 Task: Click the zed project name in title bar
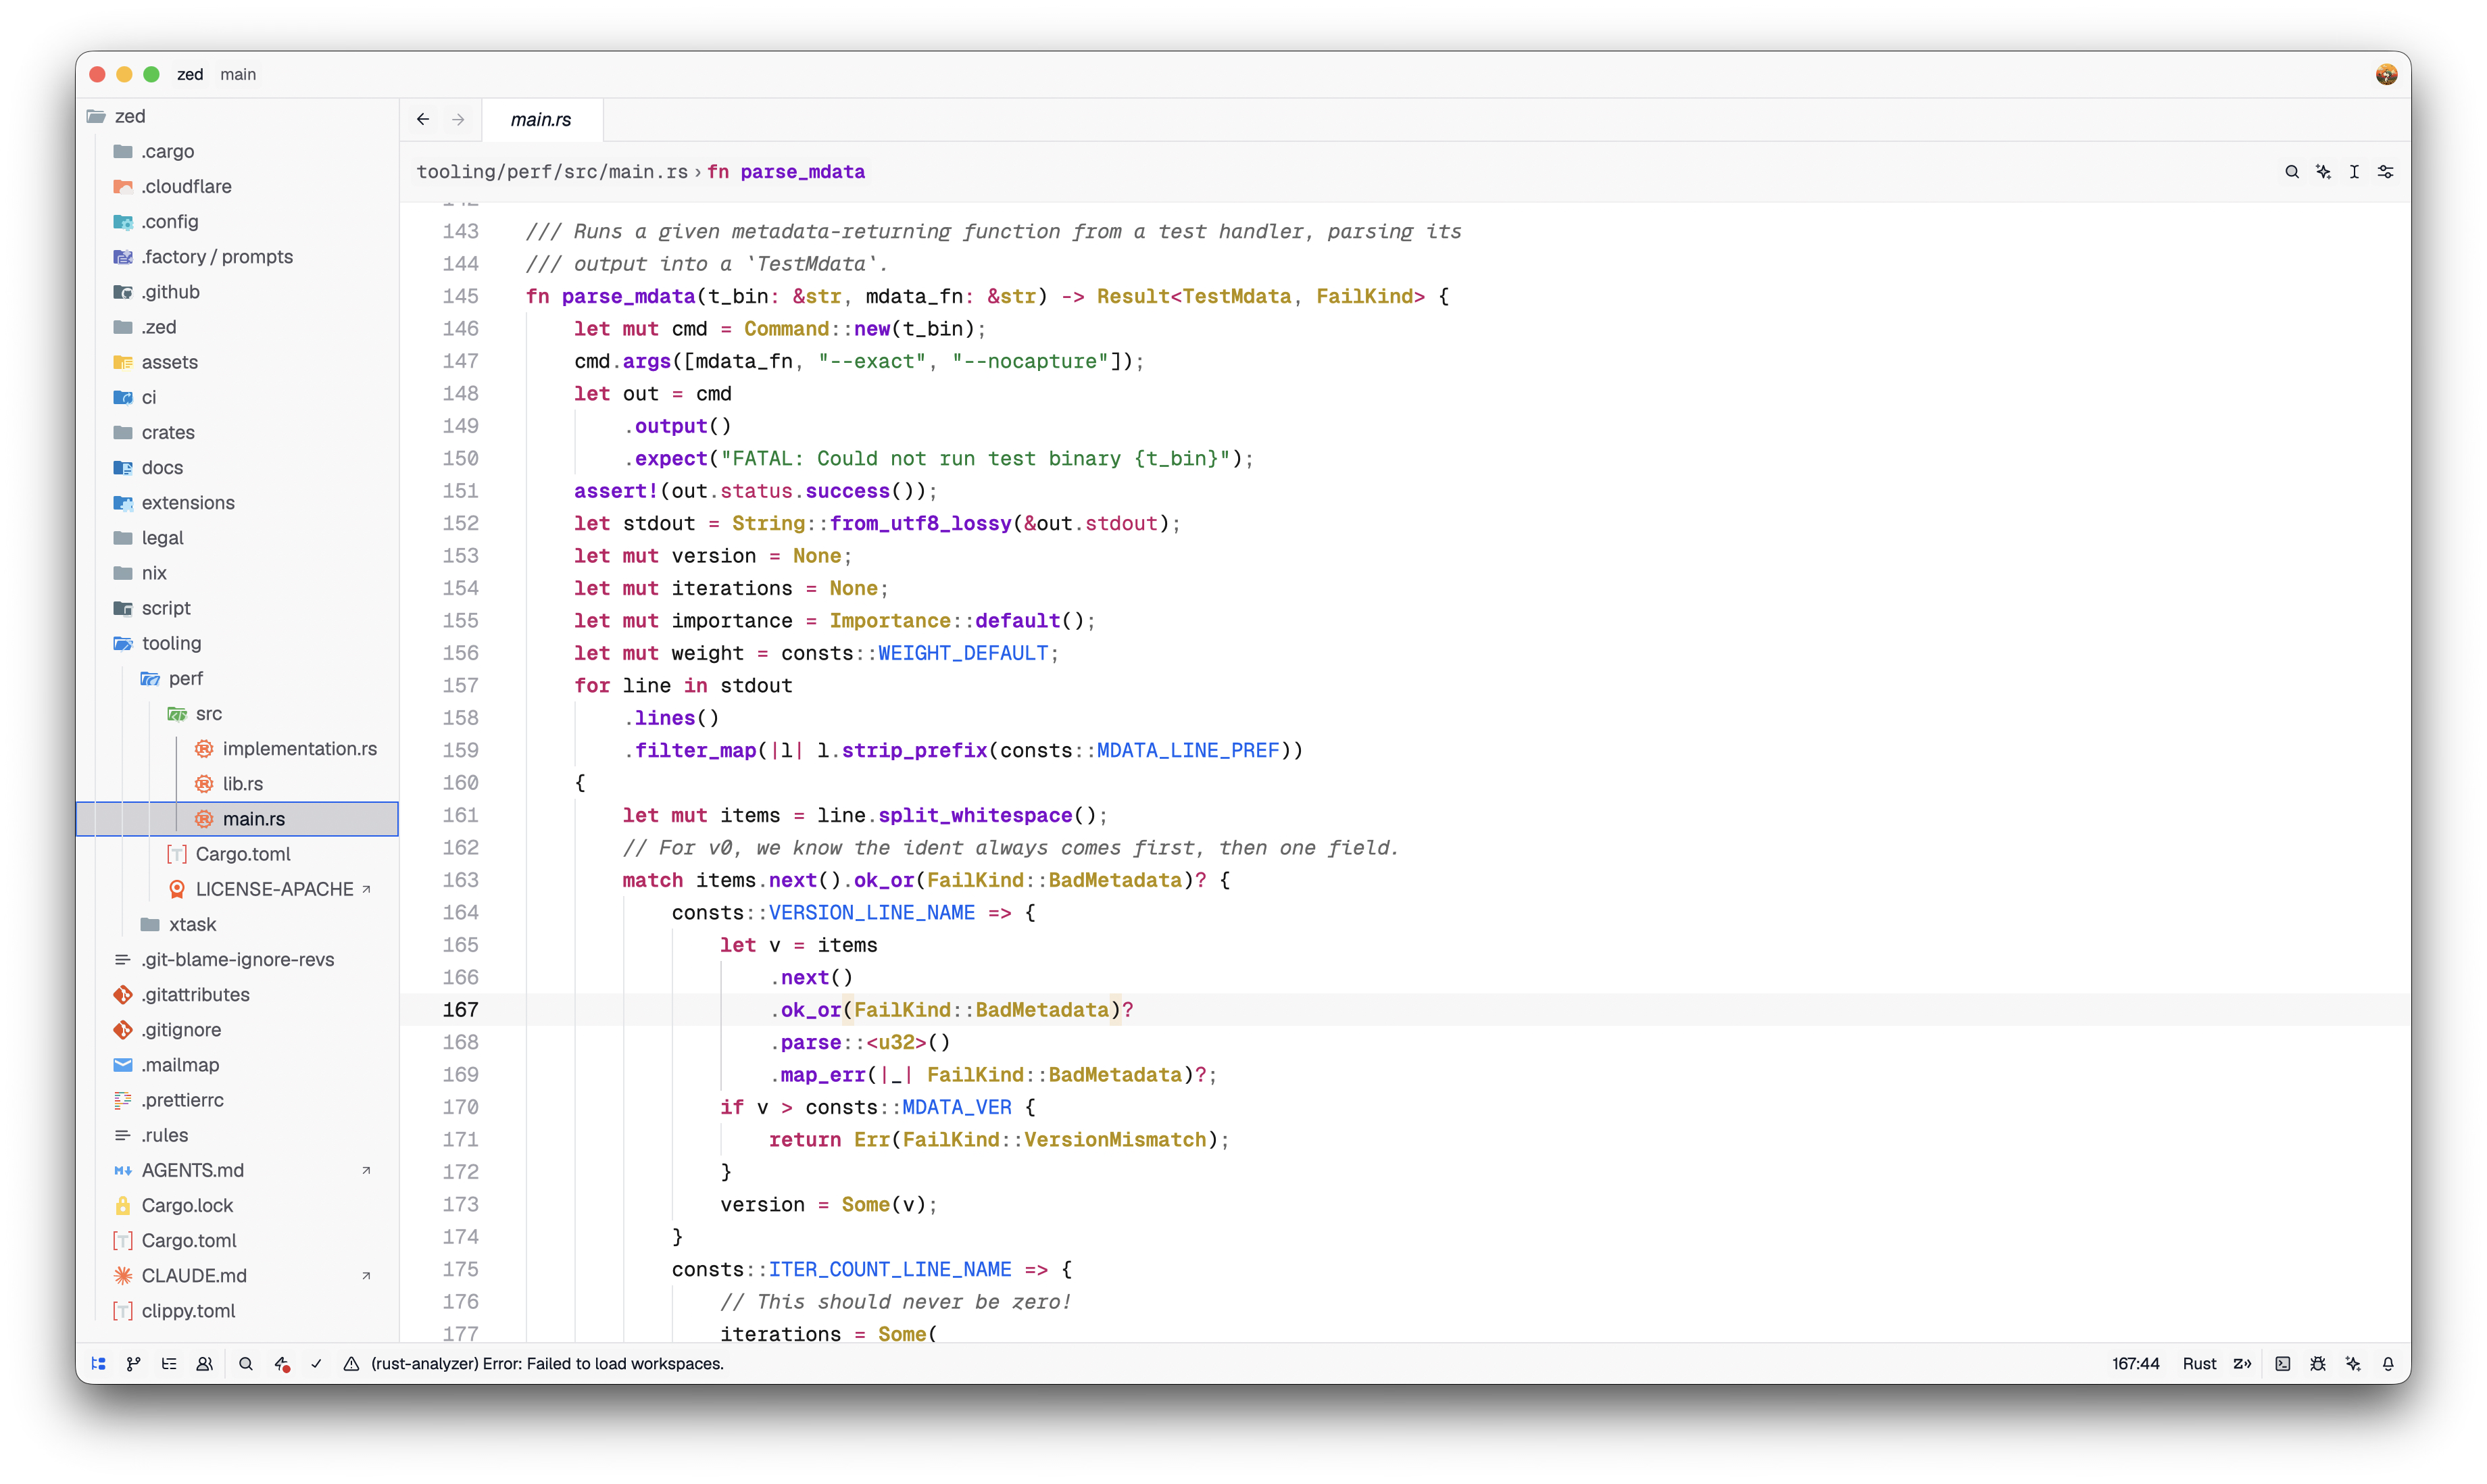(x=190, y=74)
